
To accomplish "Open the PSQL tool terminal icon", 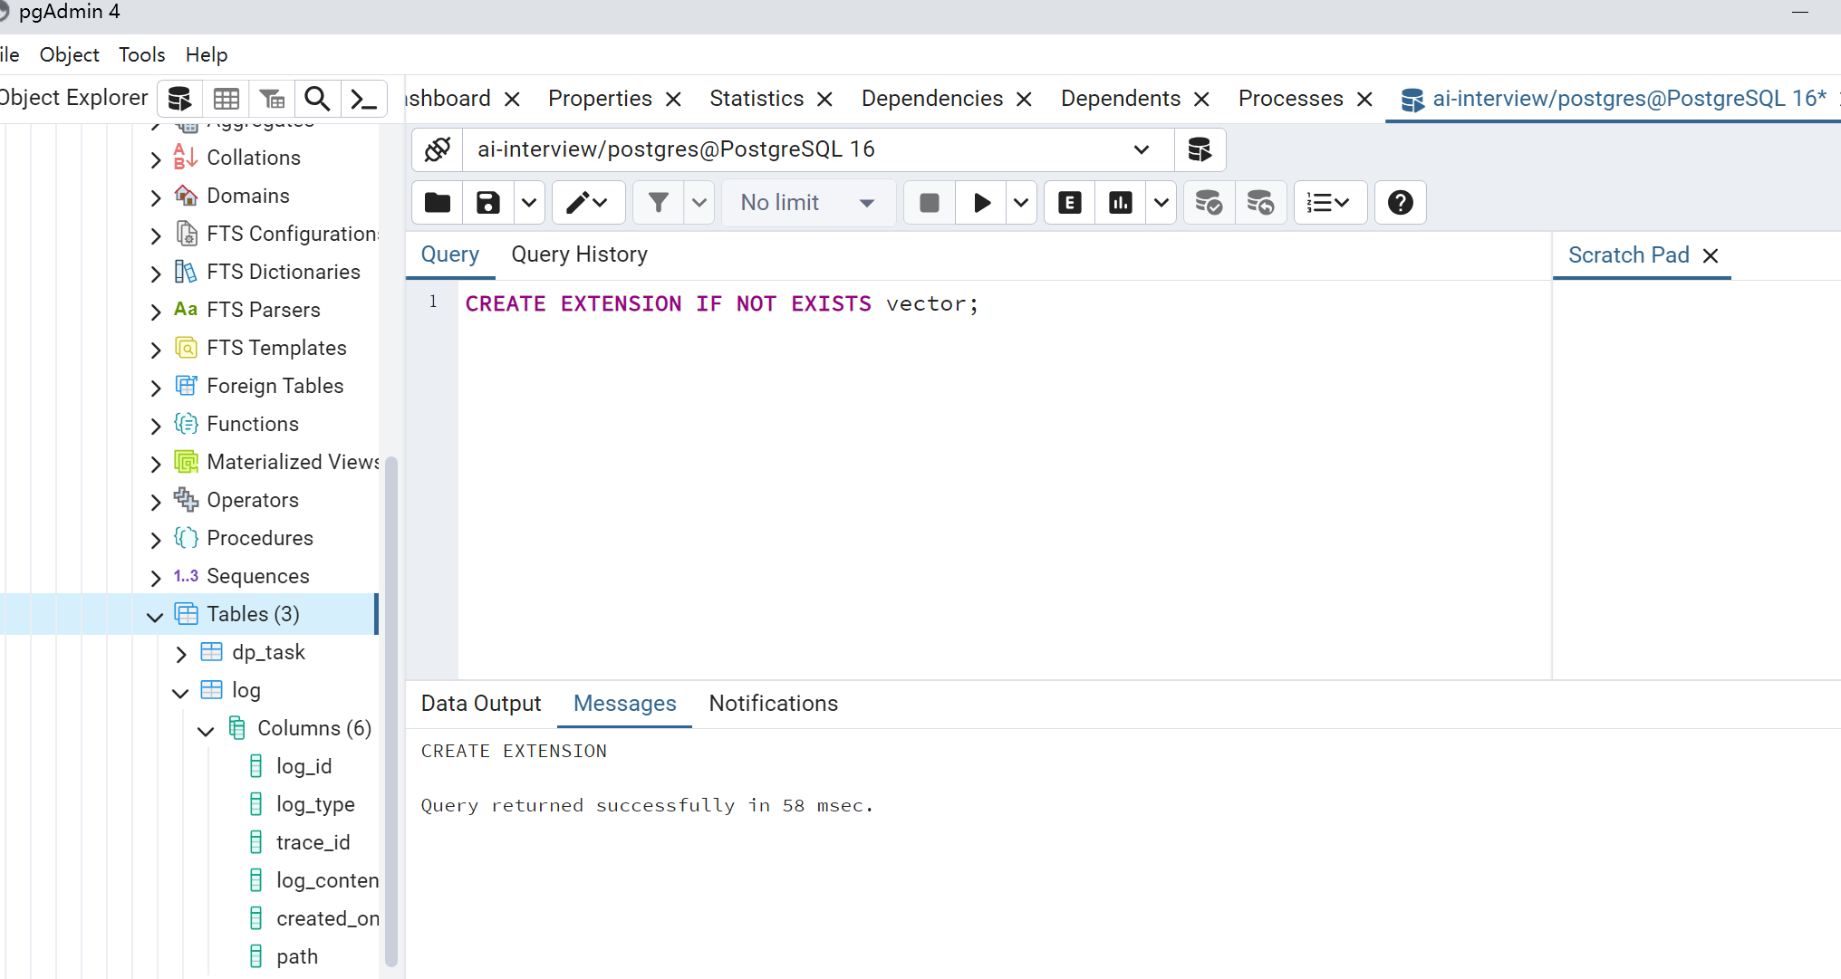I will pos(363,99).
